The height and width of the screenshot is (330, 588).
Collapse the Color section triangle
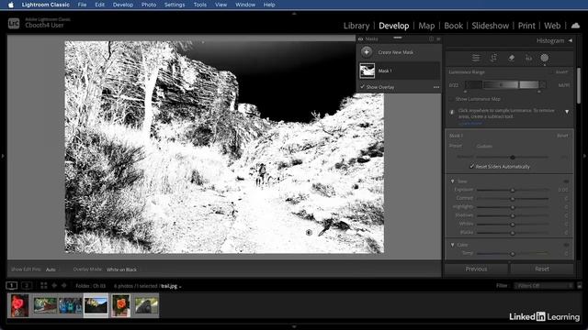[x=453, y=245]
